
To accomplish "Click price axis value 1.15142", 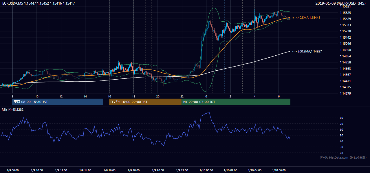I will tap(345, 37).
